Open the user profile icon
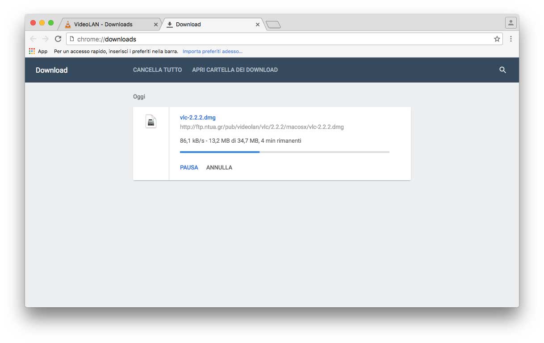The image size is (544, 343). pos(511,23)
